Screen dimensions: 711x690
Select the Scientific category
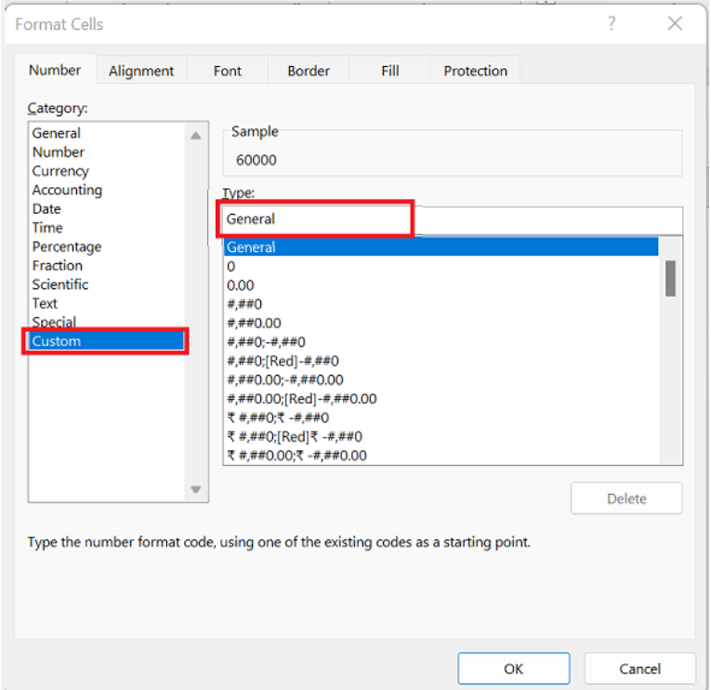(60, 285)
